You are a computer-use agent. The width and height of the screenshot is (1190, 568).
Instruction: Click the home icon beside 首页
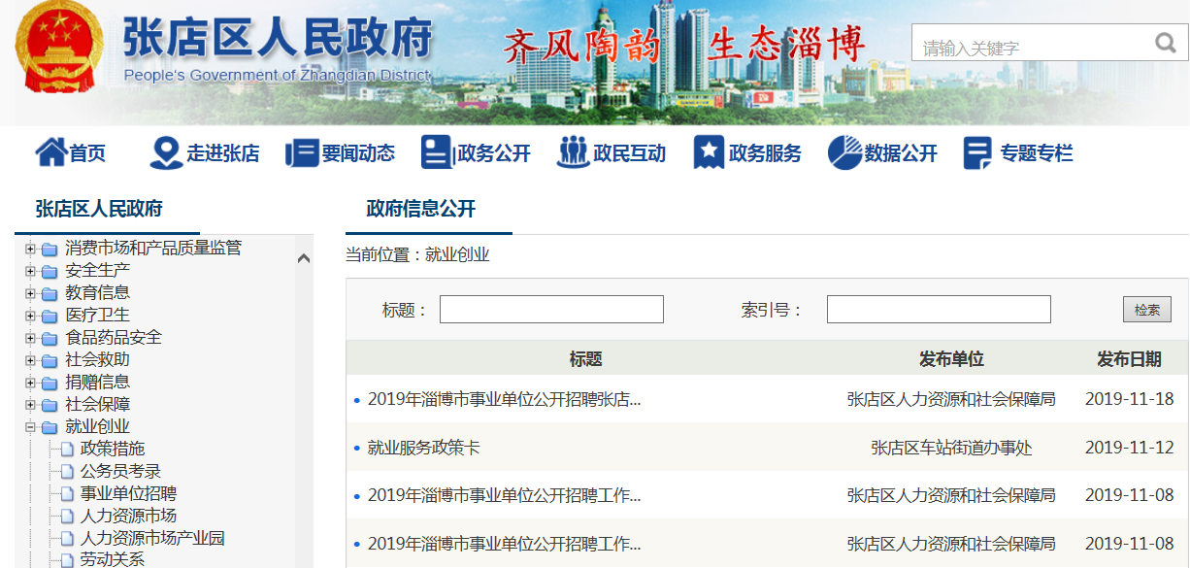[x=50, y=152]
